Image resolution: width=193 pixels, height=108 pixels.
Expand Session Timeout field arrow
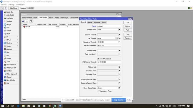(120, 34)
